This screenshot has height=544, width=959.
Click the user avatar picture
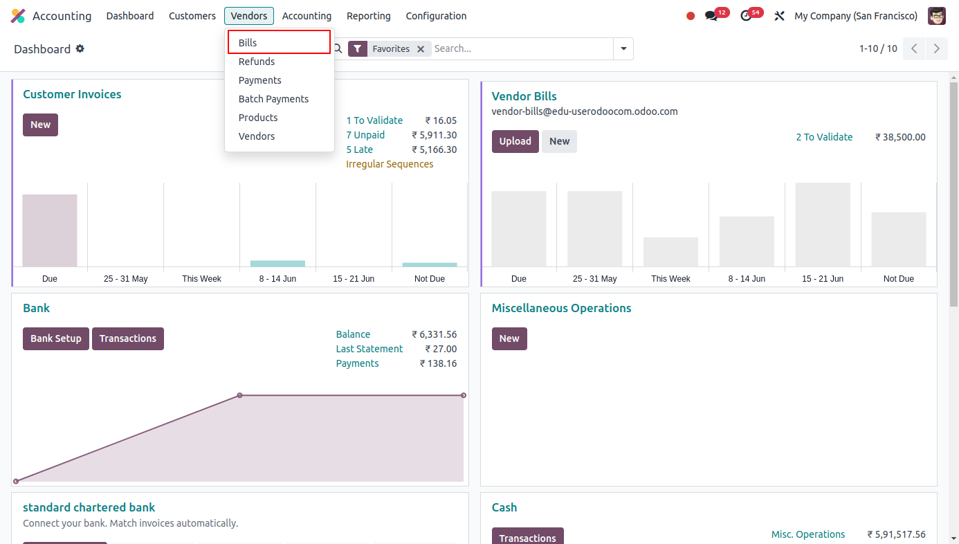[x=936, y=15]
